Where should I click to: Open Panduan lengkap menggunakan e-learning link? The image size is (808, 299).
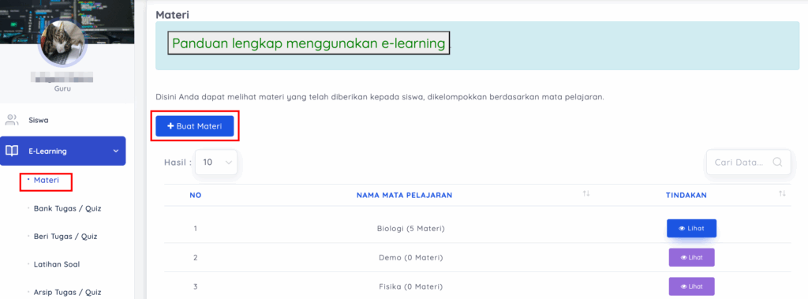click(x=309, y=43)
